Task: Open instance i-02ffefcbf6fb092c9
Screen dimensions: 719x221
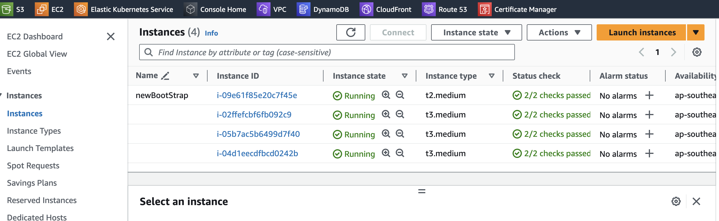Action: pyautogui.click(x=254, y=115)
